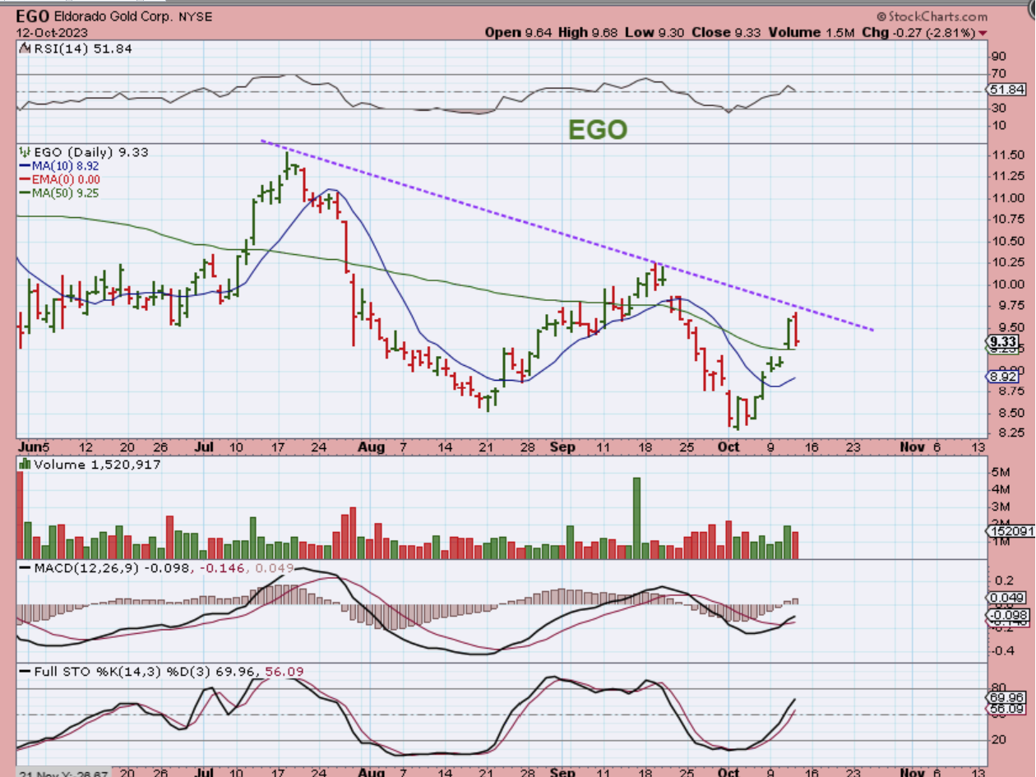Click the StockCharts.com copyright label
This screenshot has width=1036, height=777.
(932, 16)
